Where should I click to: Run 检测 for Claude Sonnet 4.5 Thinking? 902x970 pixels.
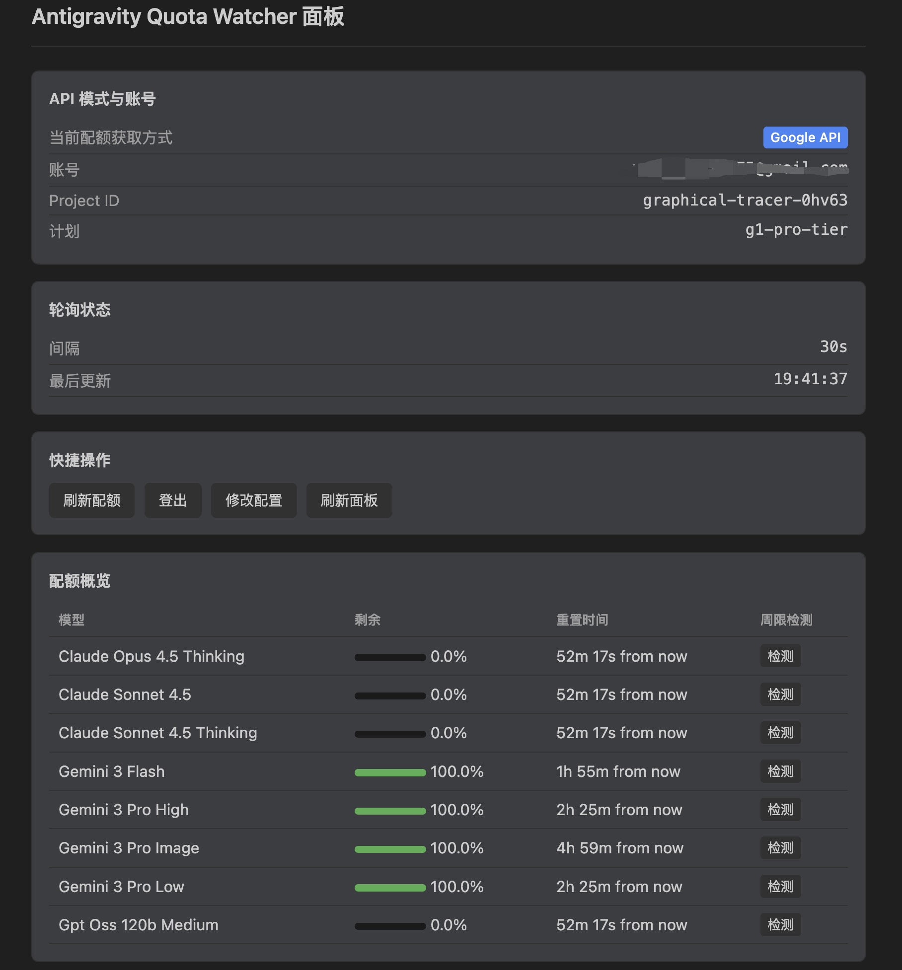(780, 733)
